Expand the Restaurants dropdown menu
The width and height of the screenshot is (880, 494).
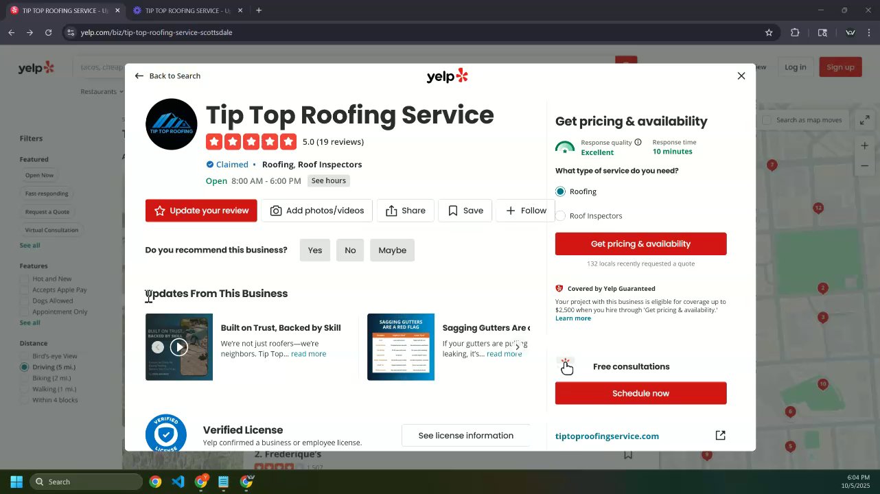click(102, 92)
